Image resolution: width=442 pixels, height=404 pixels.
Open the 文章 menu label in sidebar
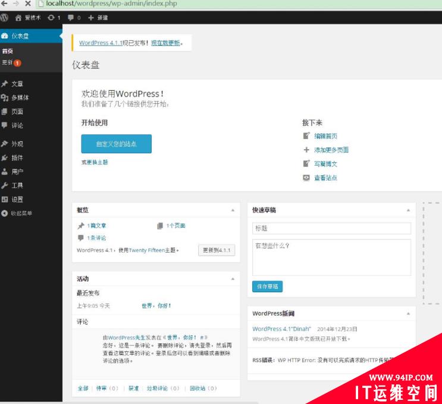(x=17, y=84)
